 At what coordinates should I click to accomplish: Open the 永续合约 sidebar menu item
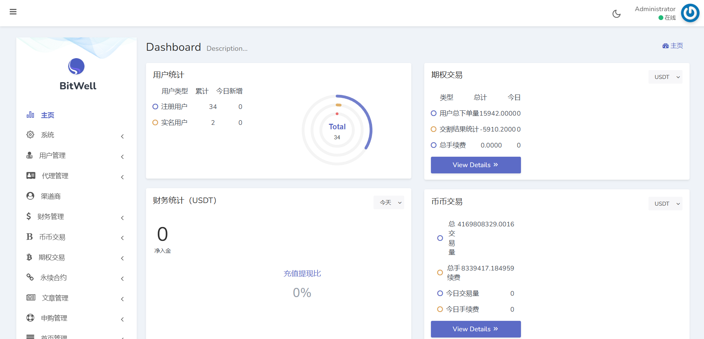tap(53, 277)
